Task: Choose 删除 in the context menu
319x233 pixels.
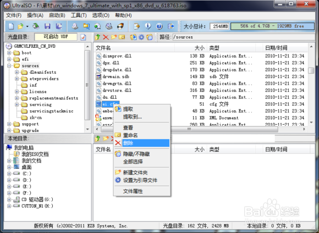Action: pos(142,143)
